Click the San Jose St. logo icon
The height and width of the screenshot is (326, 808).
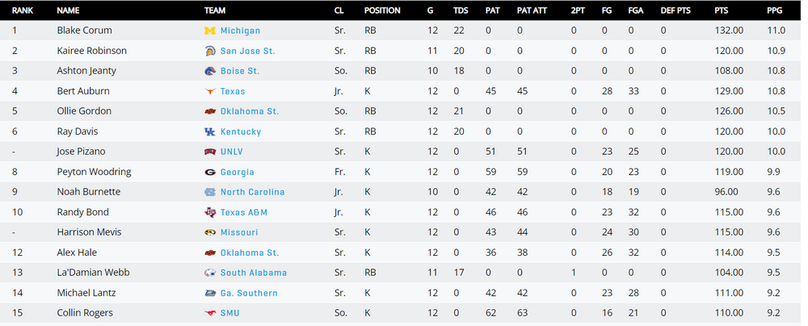point(210,51)
